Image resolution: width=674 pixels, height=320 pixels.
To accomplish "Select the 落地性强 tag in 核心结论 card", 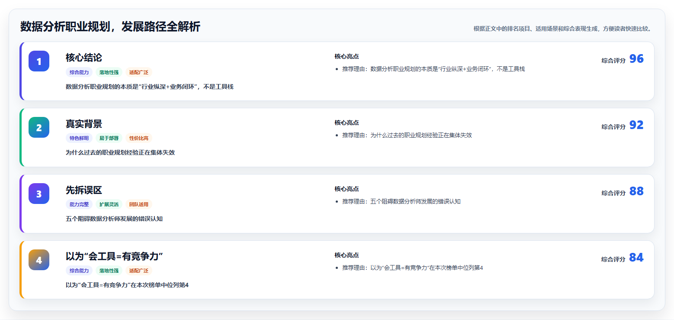I will (109, 72).
